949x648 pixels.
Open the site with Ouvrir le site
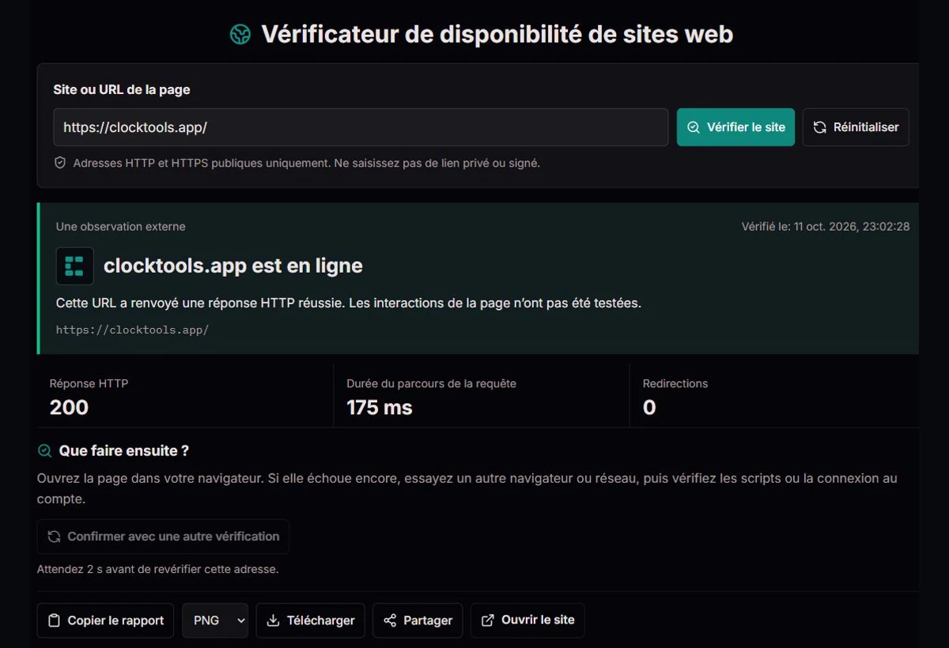527,620
